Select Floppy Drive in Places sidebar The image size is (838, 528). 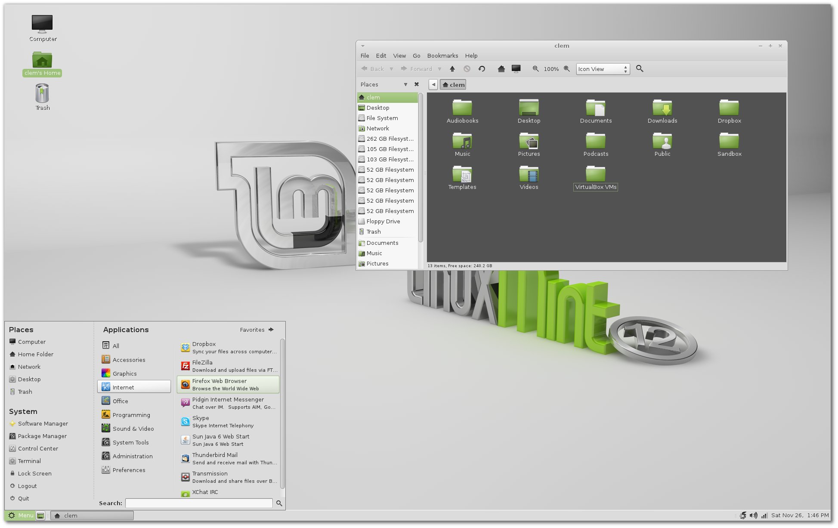pyautogui.click(x=387, y=221)
